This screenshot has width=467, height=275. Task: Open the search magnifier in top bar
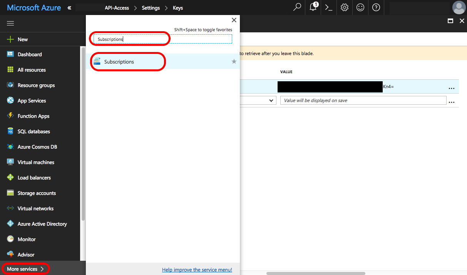tap(297, 7)
